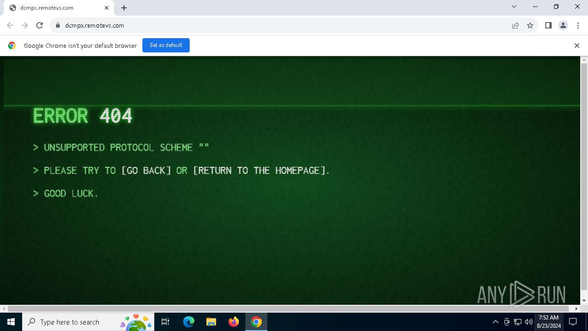588x331 pixels.
Task: Open the Windows Start menu
Action: tap(11, 322)
